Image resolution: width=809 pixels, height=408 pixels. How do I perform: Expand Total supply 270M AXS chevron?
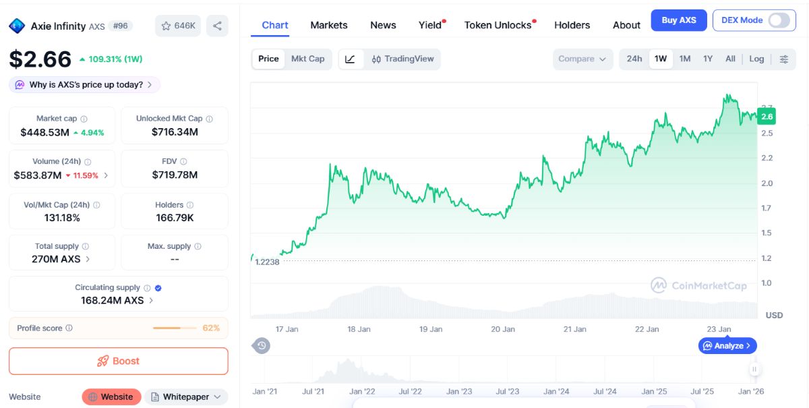pos(88,259)
